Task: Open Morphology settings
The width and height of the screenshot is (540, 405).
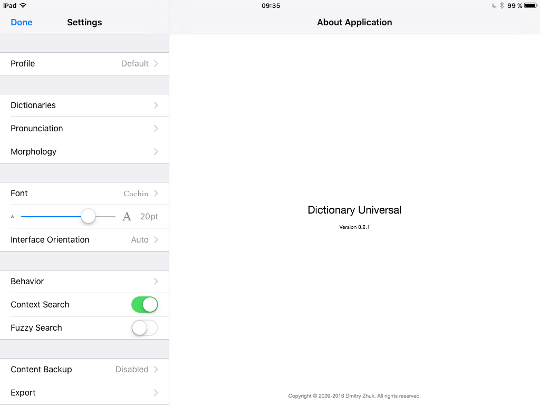Action: click(x=84, y=151)
